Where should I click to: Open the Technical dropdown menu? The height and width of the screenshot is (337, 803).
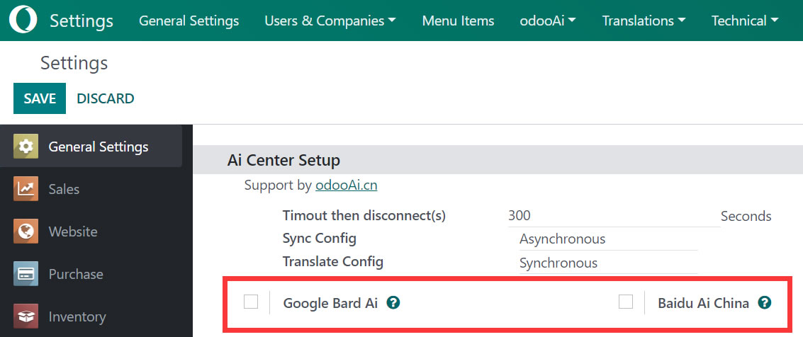[x=744, y=21]
